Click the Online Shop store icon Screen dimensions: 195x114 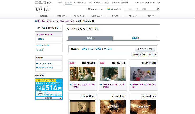click(89, 9)
